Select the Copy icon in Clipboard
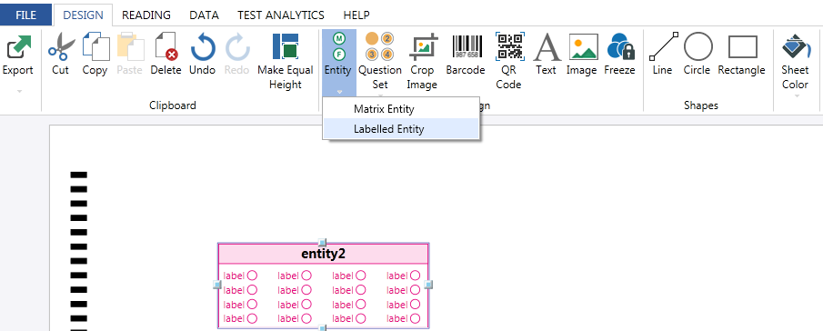823x331 pixels. 95,46
